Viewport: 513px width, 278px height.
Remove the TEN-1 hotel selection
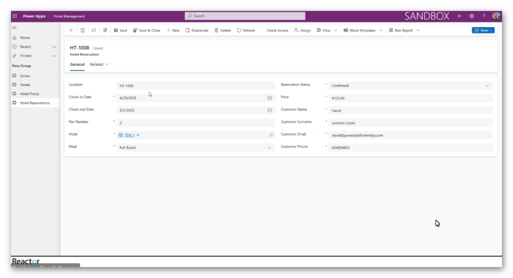tap(138, 135)
